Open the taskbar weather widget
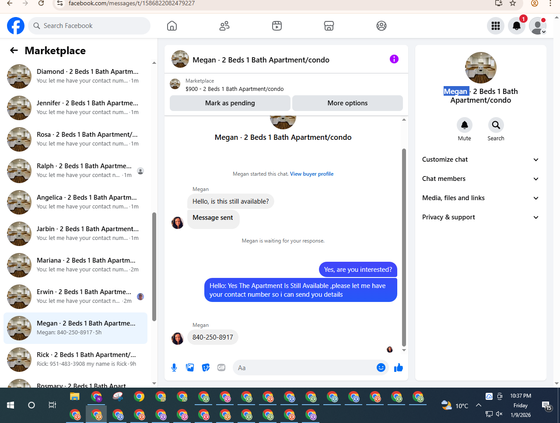This screenshot has width=560, height=423. (x=455, y=406)
